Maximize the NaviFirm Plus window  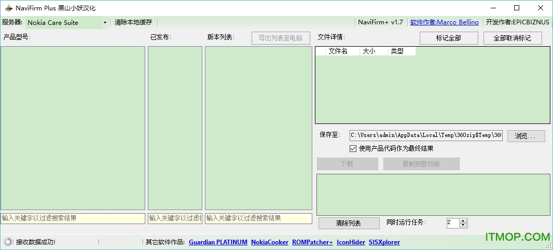pyautogui.click(x=517, y=8)
